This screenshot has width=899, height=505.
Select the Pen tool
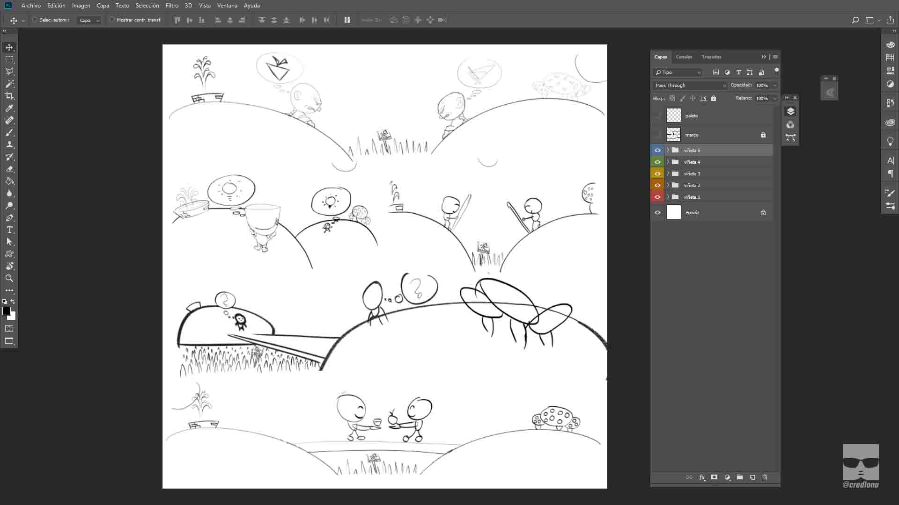(9, 217)
